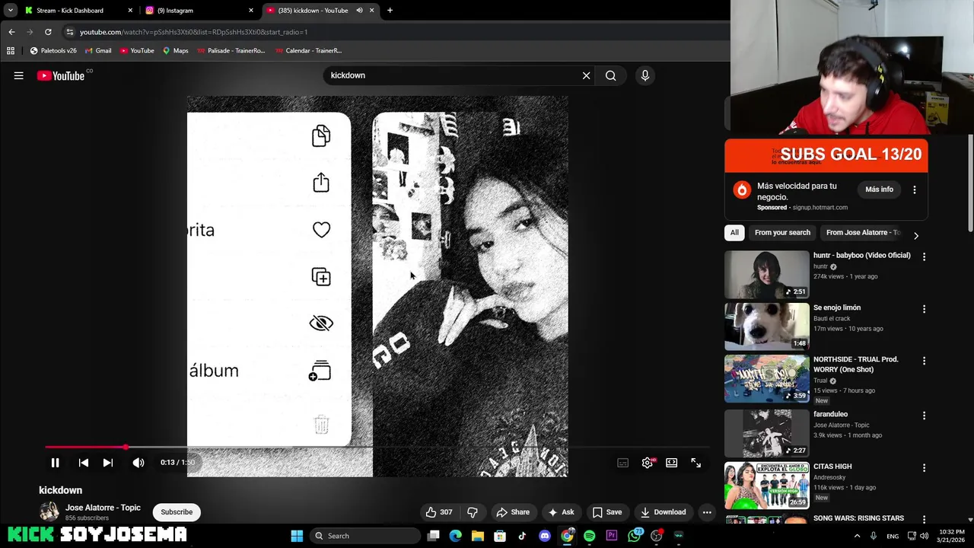Viewport: 974px width, 548px height.
Task: Go back to previous page
Action: pos(11,32)
